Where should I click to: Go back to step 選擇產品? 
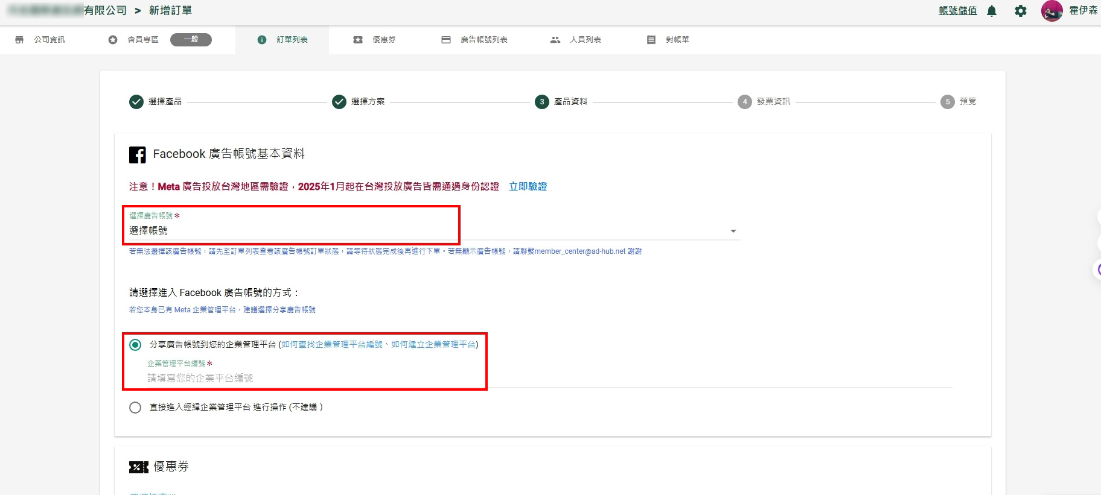[136, 102]
